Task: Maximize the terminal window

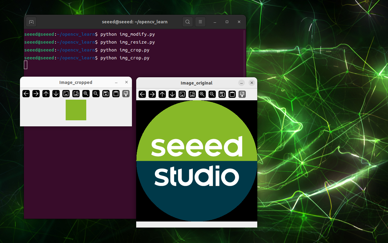Action: pyautogui.click(x=227, y=22)
